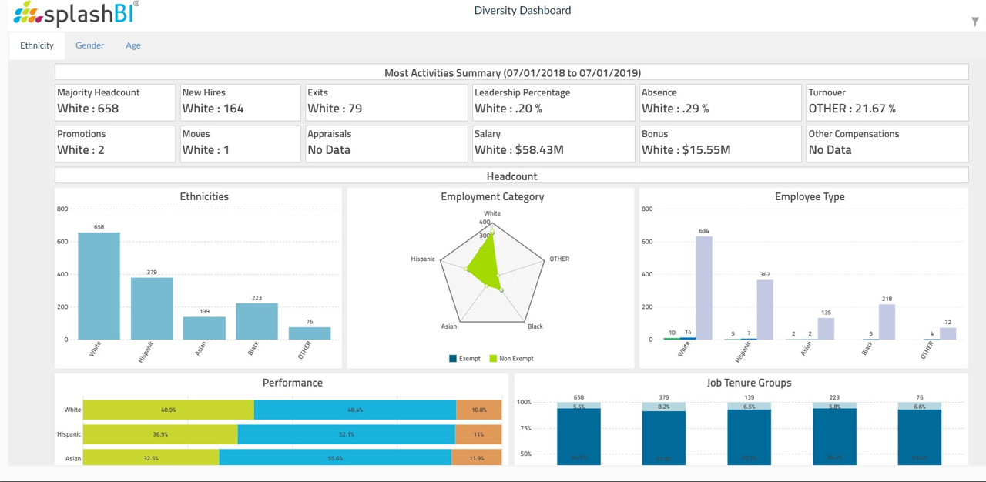
Task: Click the Turnover OTHER 21.67% card
Action: tap(887, 102)
